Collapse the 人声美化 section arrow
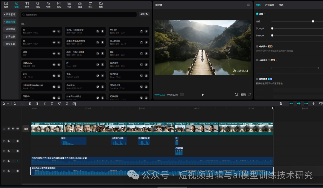 coord(276,60)
